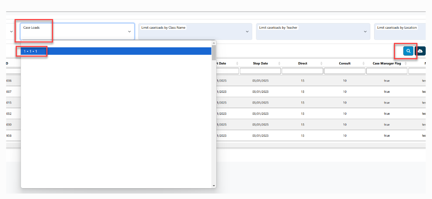Click the dropdown list scroll-down arrow
This screenshot has height=199, width=432.
pyautogui.click(x=213, y=186)
